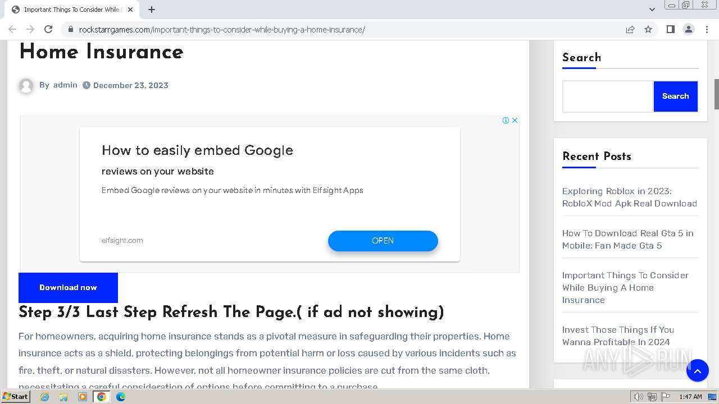Open the share page icon

coord(630,29)
